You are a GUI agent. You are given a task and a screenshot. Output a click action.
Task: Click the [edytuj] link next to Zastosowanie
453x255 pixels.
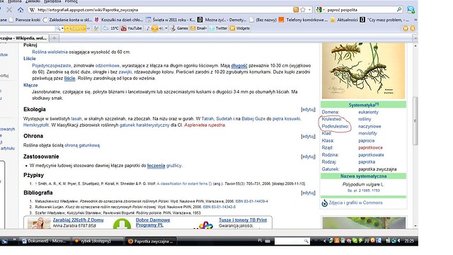308,157
